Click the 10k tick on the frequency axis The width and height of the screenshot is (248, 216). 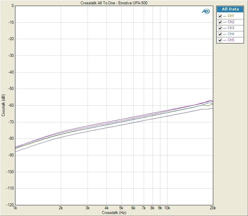point(167,208)
